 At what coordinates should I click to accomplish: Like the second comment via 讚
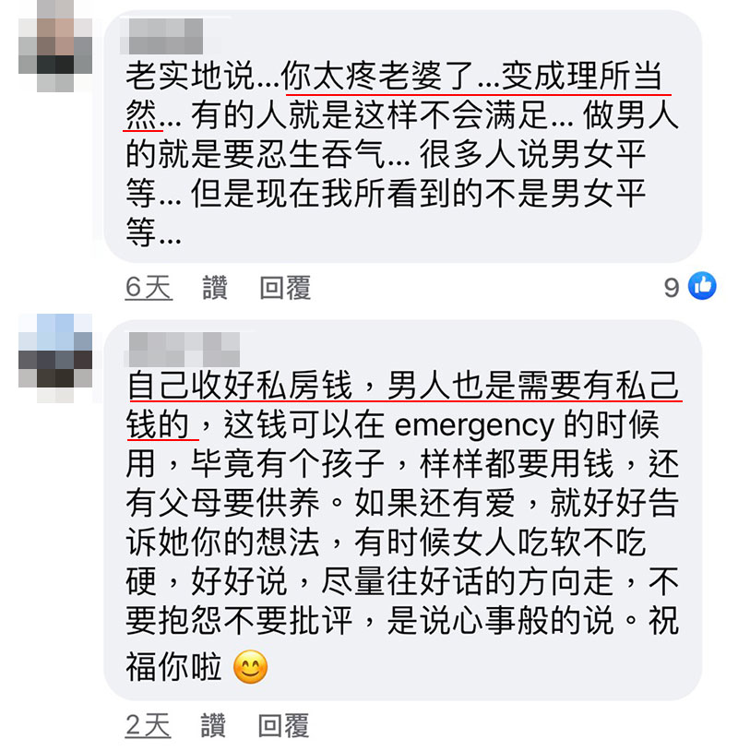pyautogui.click(x=213, y=724)
